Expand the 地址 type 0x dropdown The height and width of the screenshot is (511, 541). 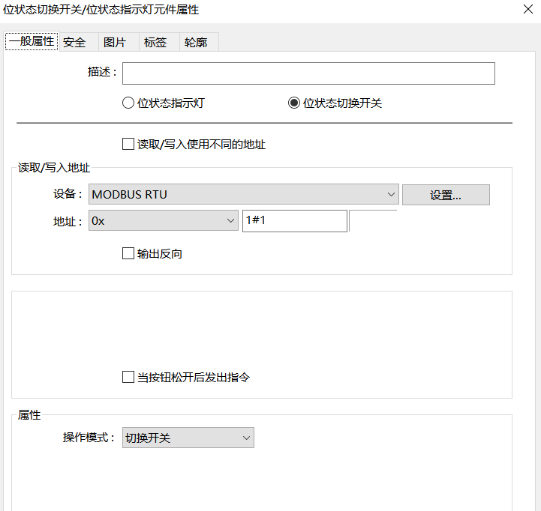point(163,220)
